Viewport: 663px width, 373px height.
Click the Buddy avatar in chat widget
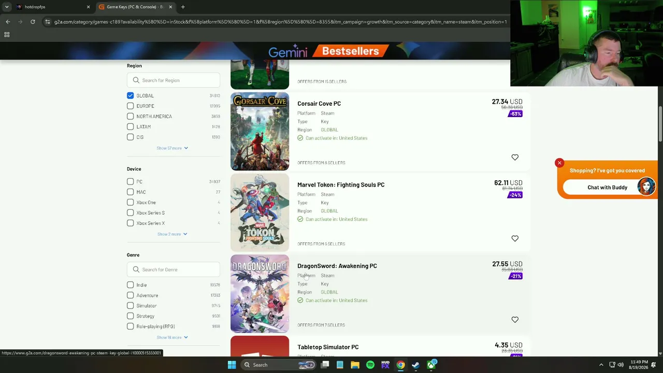click(x=646, y=187)
